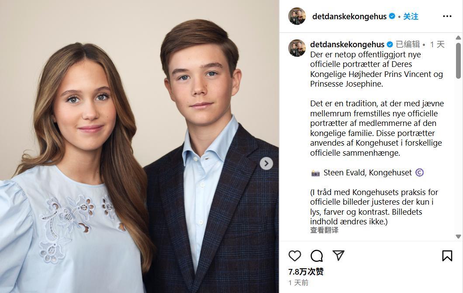Click the 1 天前 timestamp
The image size is (463, 293).
(298, 283)
